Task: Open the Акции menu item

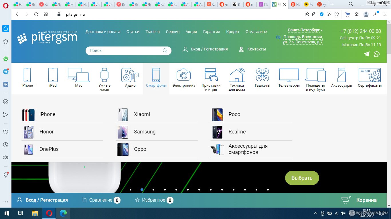Action: click(x=191, y=32)
